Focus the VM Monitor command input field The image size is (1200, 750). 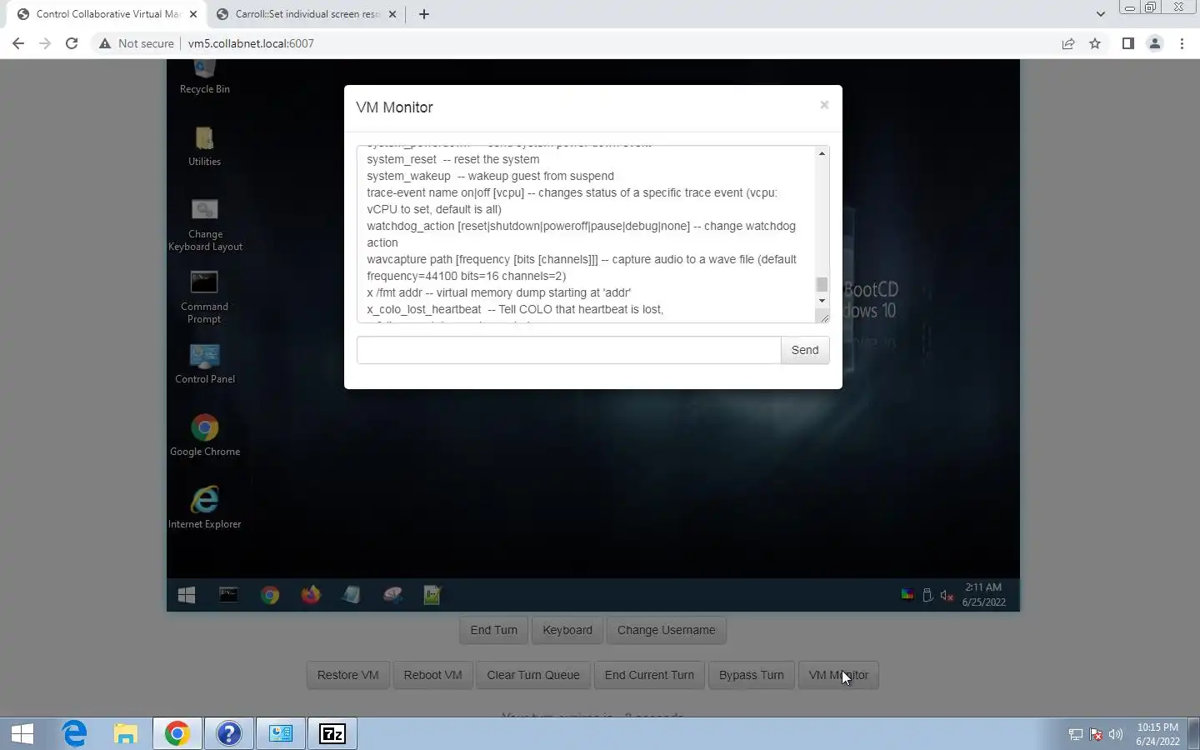pos(568,350)
